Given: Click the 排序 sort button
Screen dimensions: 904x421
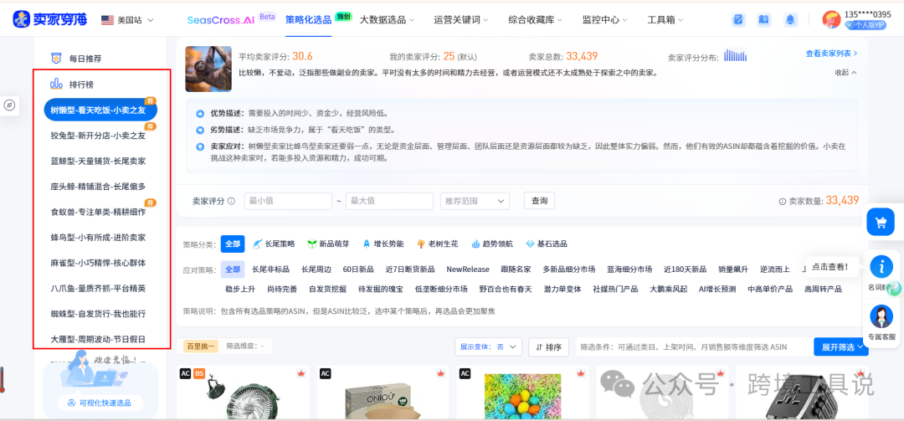Looking at the screenshot, I should pyautogui.click(x=549, y=347).
